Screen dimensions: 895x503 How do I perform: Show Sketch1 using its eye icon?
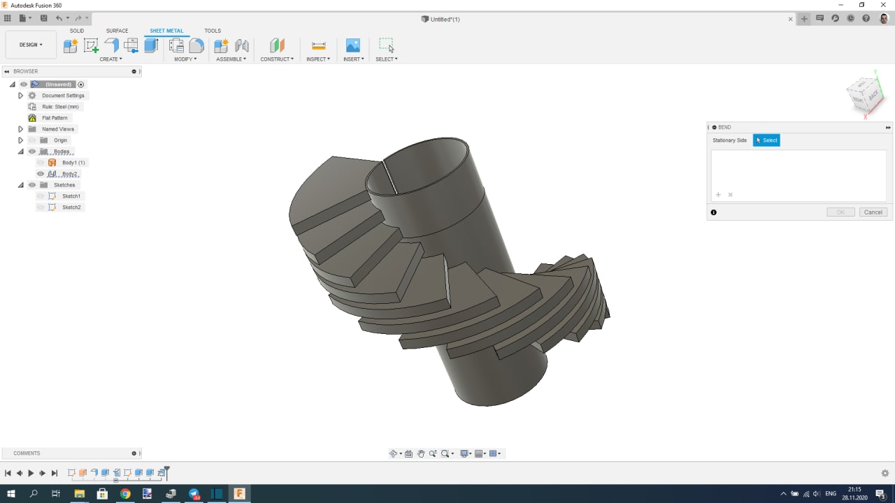[x=41, y=196]
